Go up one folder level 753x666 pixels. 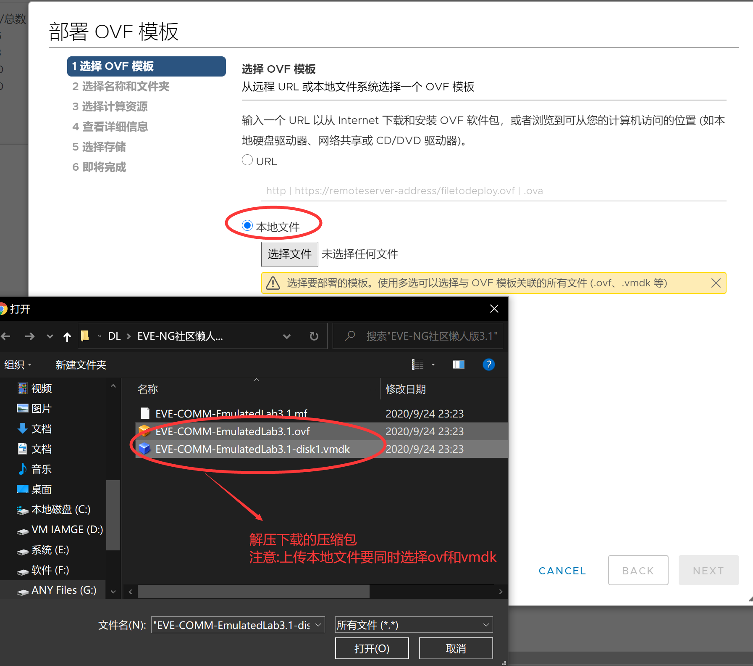[x=67, y=336]
